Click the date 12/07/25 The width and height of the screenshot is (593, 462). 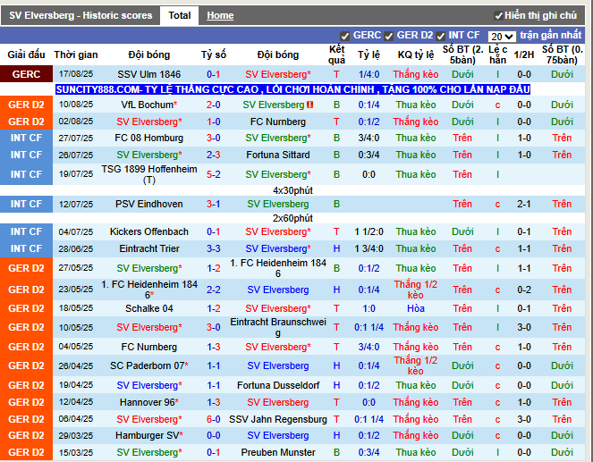(x=76, y=205)
